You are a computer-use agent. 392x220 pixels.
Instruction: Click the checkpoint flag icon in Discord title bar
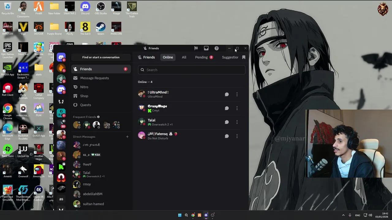coord(196,48)
